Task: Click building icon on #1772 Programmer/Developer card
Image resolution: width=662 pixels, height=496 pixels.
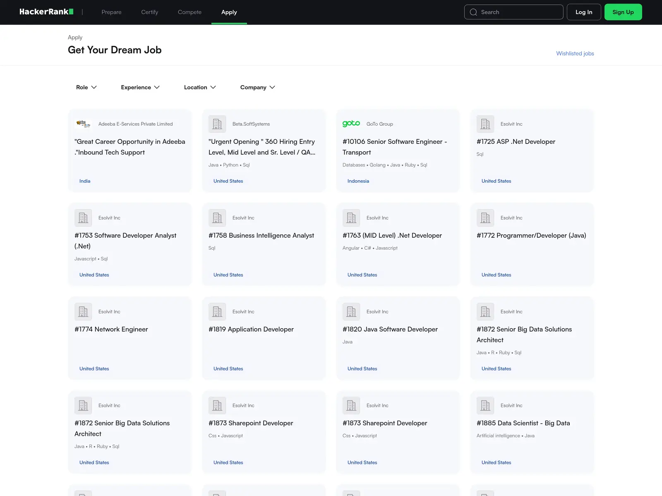Action: [485, 218]
